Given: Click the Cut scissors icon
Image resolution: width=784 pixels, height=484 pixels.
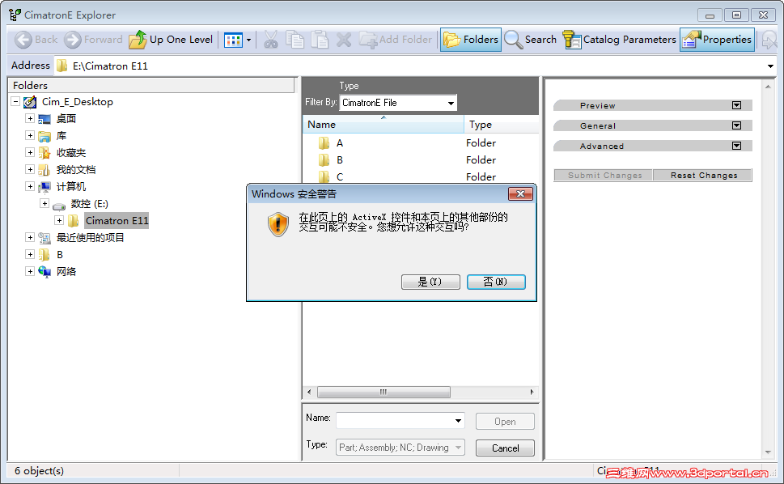Looking at the screenshot, I should (x=270, y=40).
